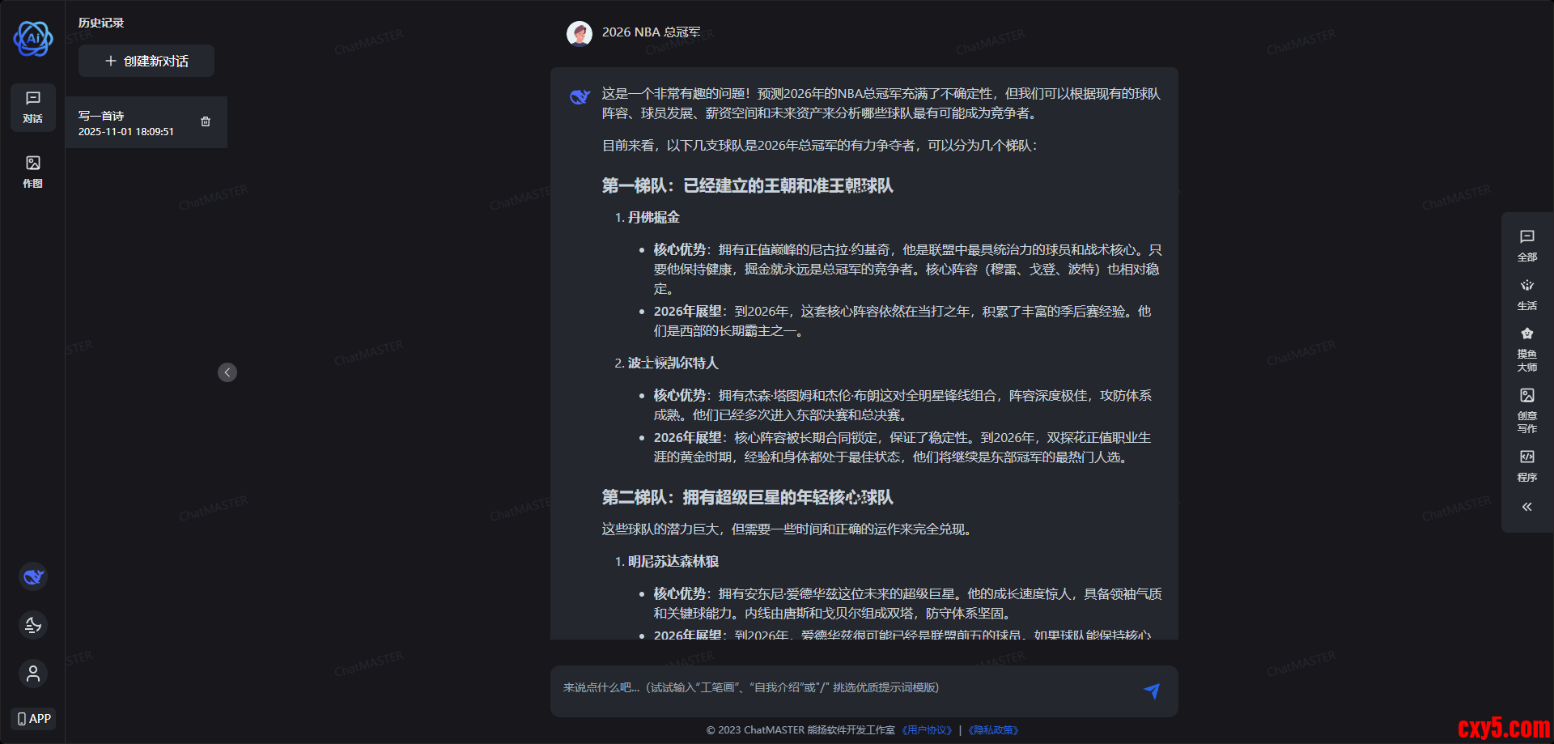
Task: Open the 隐私政策 privacy policy link
Action: tap(993, 729)
